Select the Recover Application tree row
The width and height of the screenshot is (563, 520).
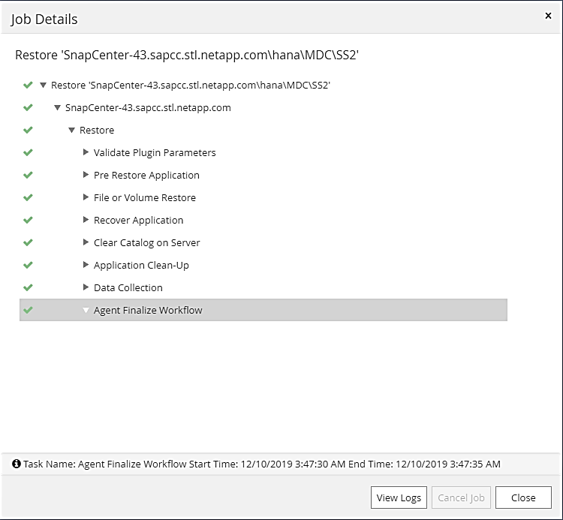pos(138,220)
